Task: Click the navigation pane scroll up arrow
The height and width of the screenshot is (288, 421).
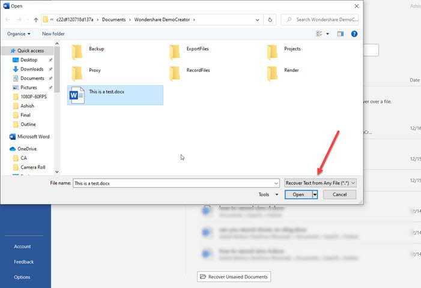Action: [57, 43]
